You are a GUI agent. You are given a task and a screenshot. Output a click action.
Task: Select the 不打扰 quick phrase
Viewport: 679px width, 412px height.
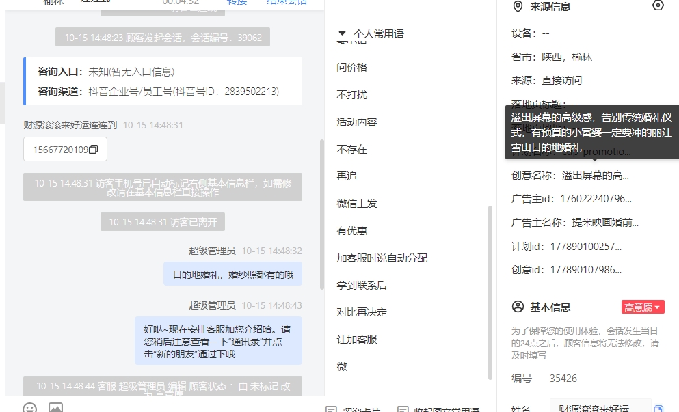351,94
